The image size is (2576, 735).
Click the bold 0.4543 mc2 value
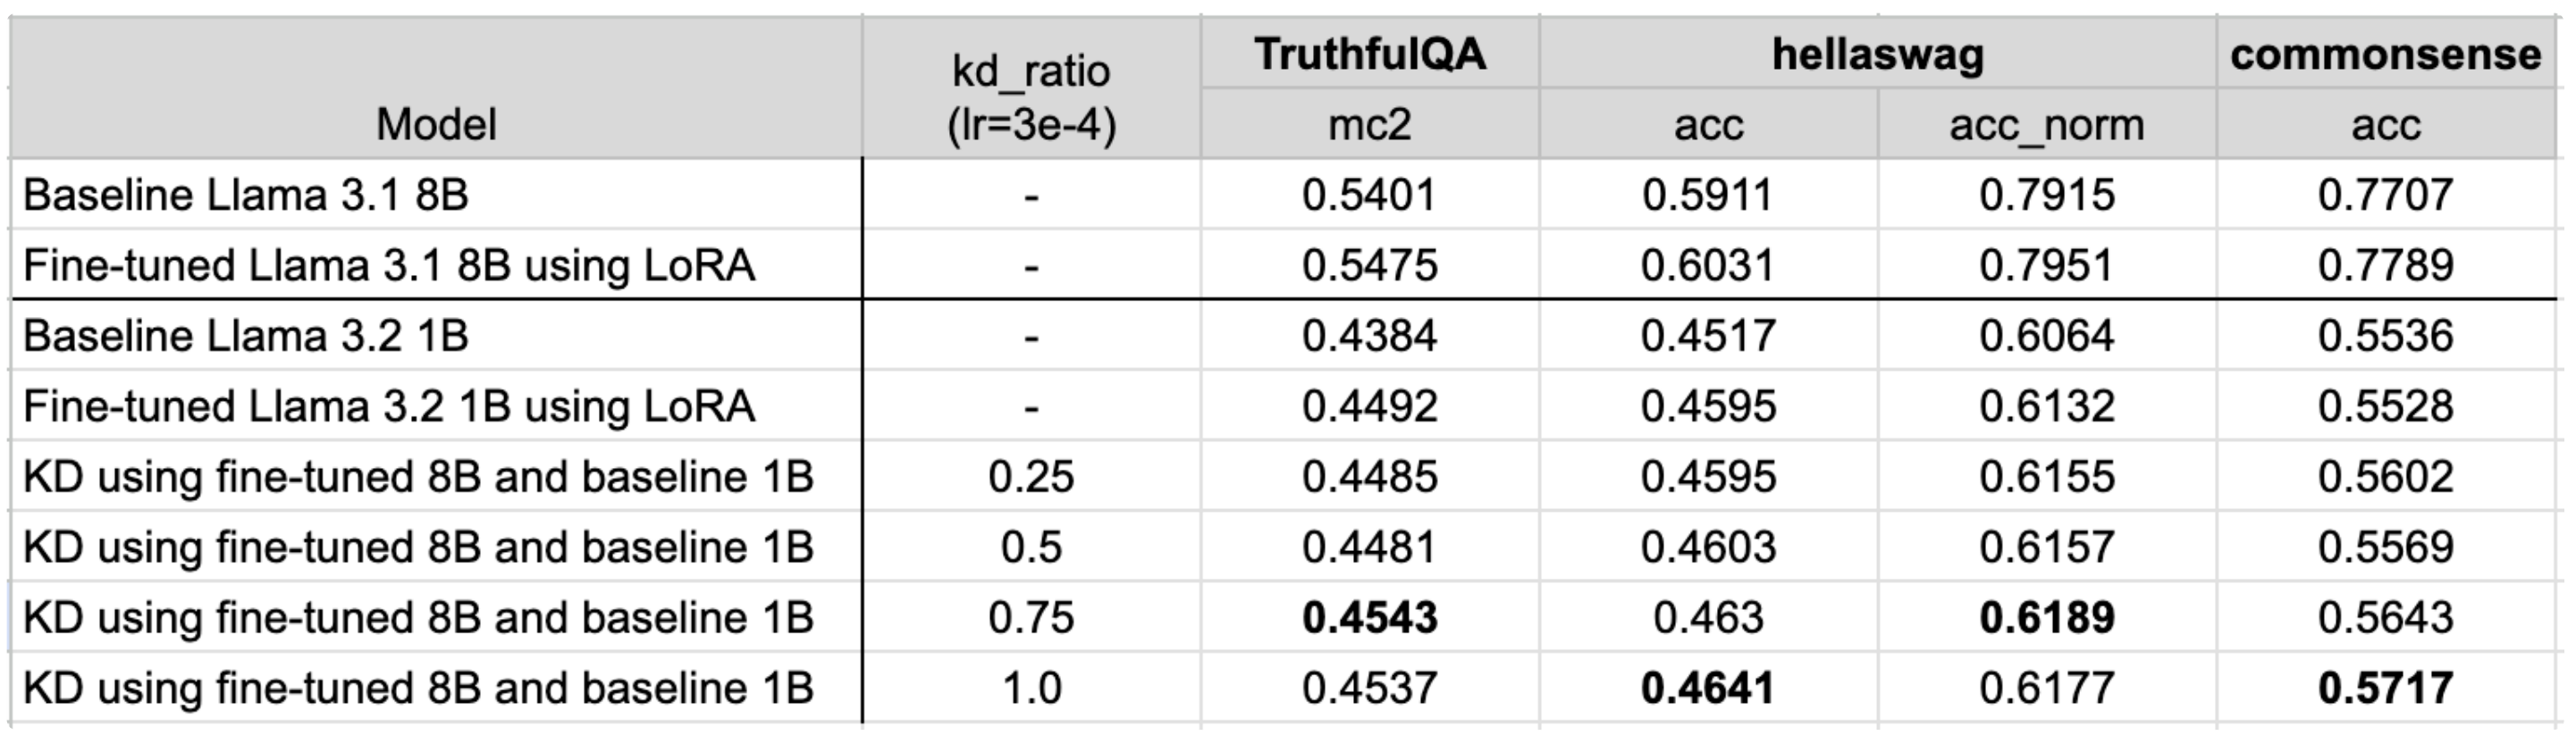click(x=1370, y=617)
